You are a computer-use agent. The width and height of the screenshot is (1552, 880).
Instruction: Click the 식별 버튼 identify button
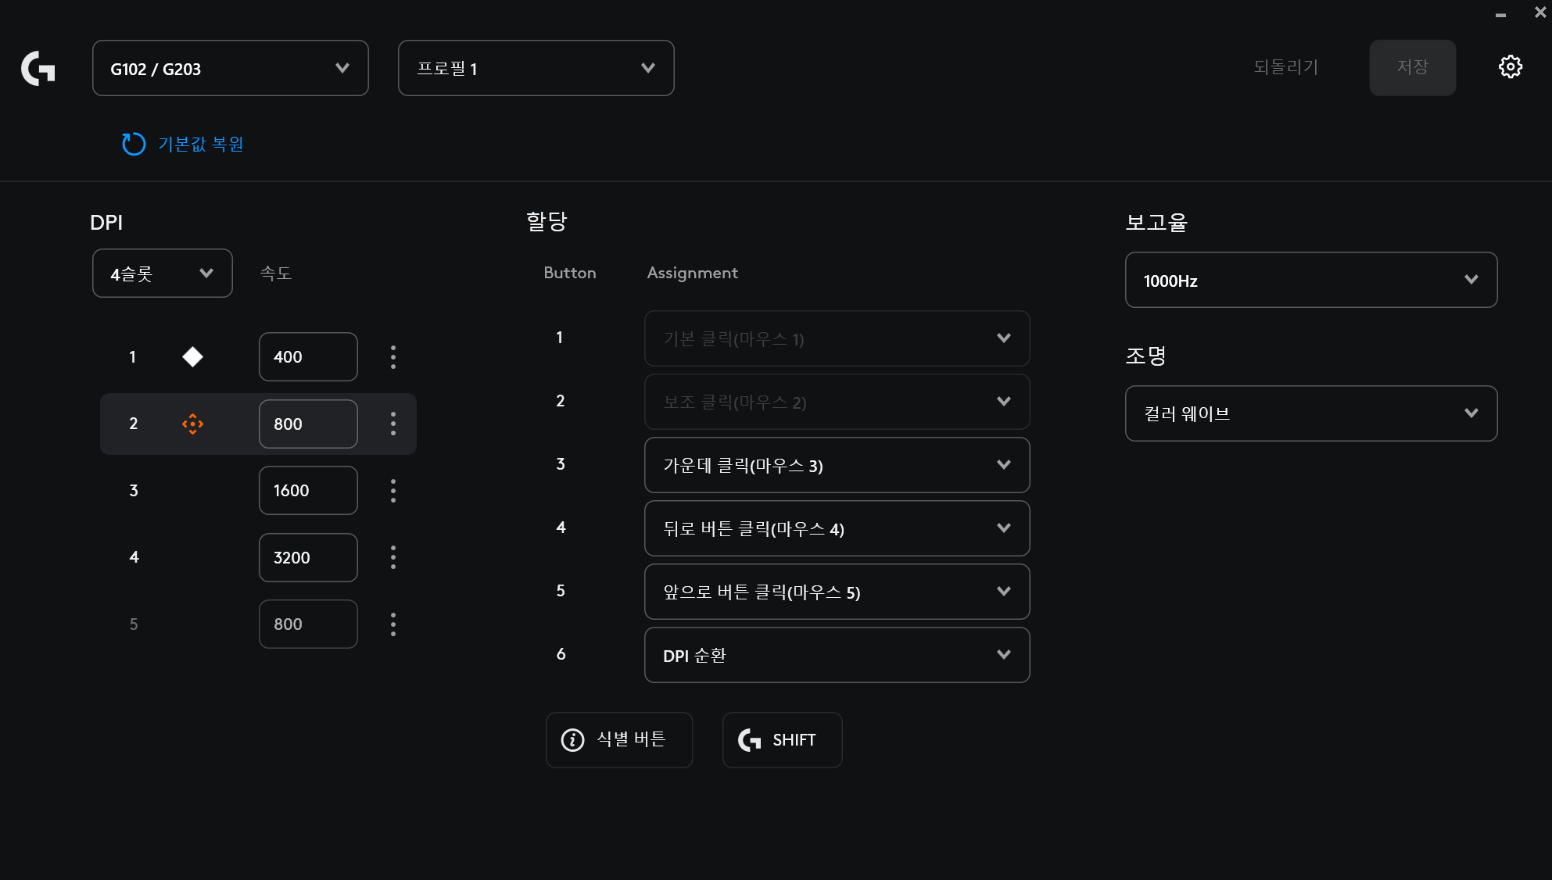pyautogui.click(x=618, y=740)
